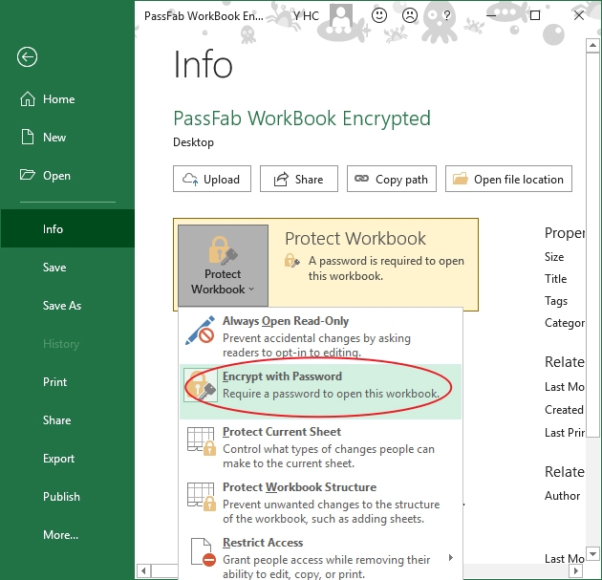The width and height of the screenshot is (602, 580).
Task: Click More... in the sidebar
Action: 67,535
